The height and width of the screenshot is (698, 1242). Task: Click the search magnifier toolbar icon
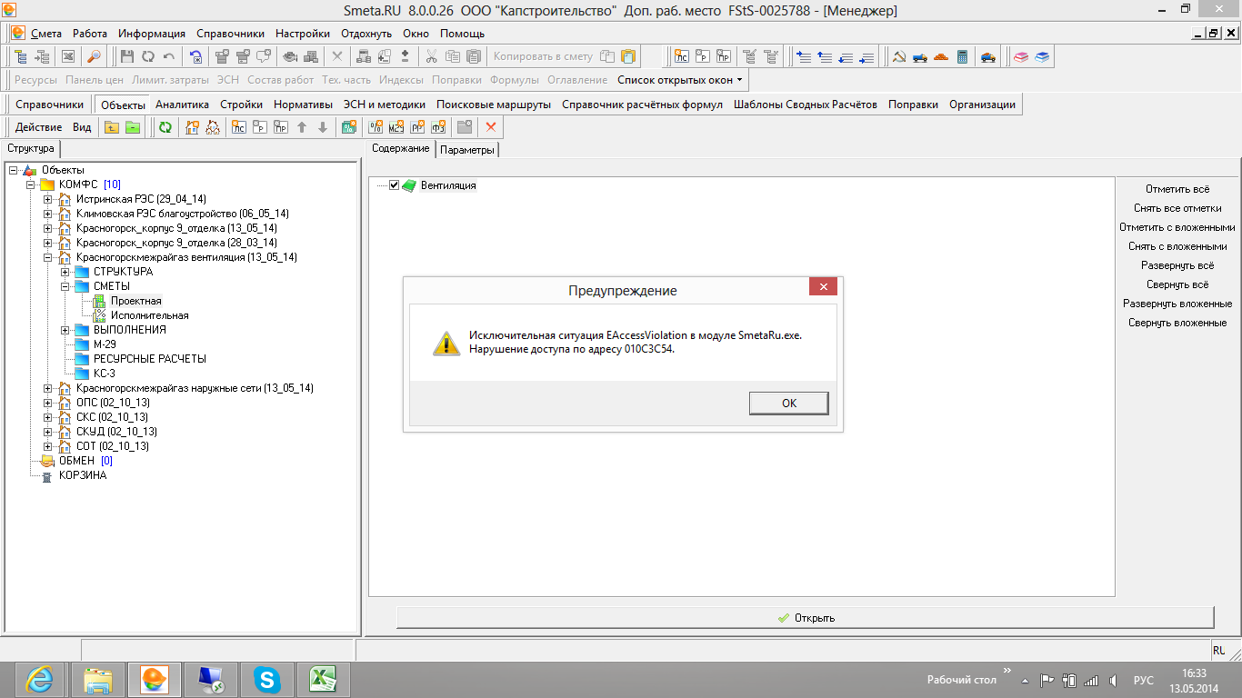tap(94, 56)
